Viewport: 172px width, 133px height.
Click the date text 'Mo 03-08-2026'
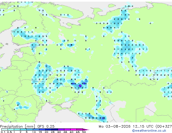(114, 126)
